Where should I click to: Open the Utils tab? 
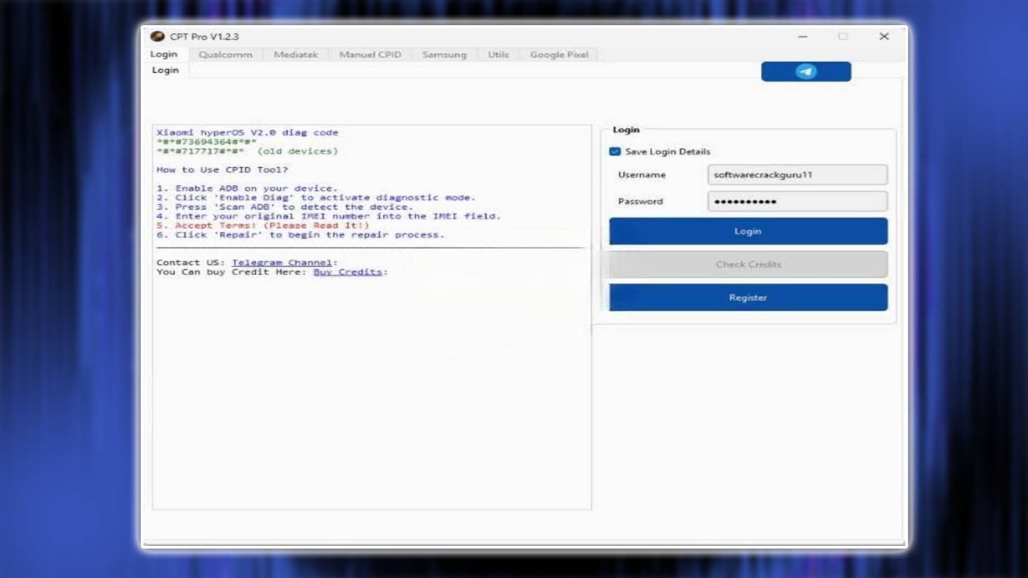pos(498,55)
